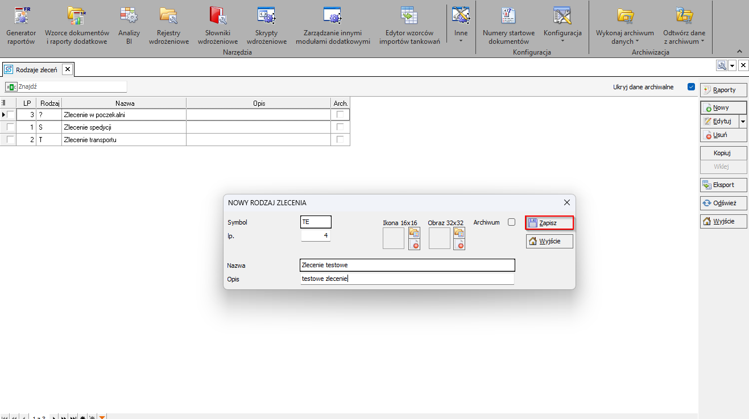Open Edytor wzorców importów tankowań

pos(409,26)
